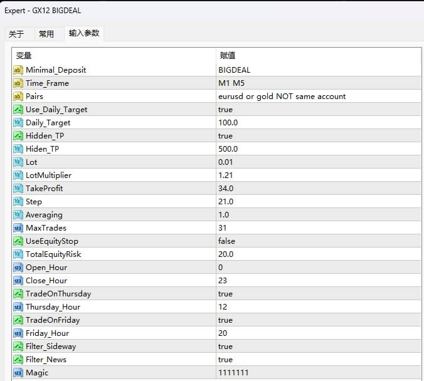Open the 关于 tab
This screenshot has width=424, height=381.
pyautogui.click(x=16, y=34)
